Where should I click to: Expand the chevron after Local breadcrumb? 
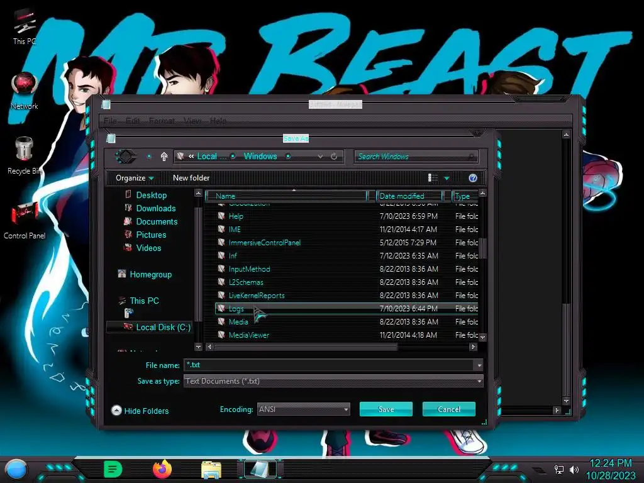coord(233,157)
